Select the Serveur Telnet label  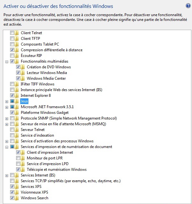tap(33, 130)
